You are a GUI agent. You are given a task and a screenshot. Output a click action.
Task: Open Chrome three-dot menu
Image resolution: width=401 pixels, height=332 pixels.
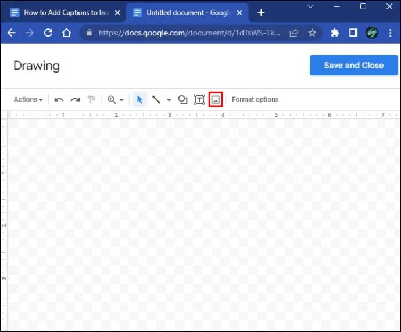pos(391,33)
